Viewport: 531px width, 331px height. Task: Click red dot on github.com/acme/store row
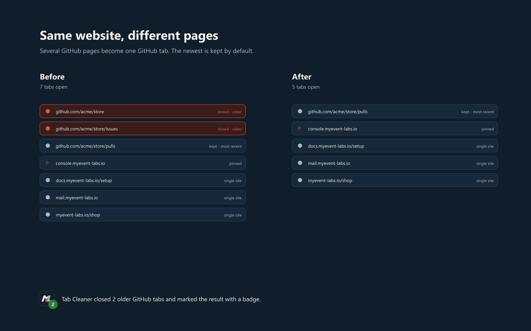pyautogui.click(x=48, y=111)
